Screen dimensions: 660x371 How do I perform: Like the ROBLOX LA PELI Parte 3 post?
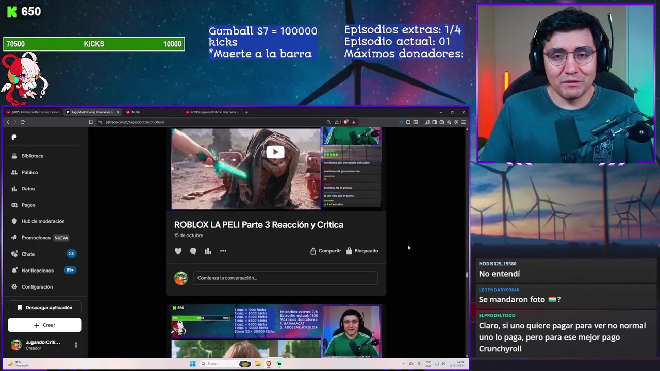(x=178, y=251)
